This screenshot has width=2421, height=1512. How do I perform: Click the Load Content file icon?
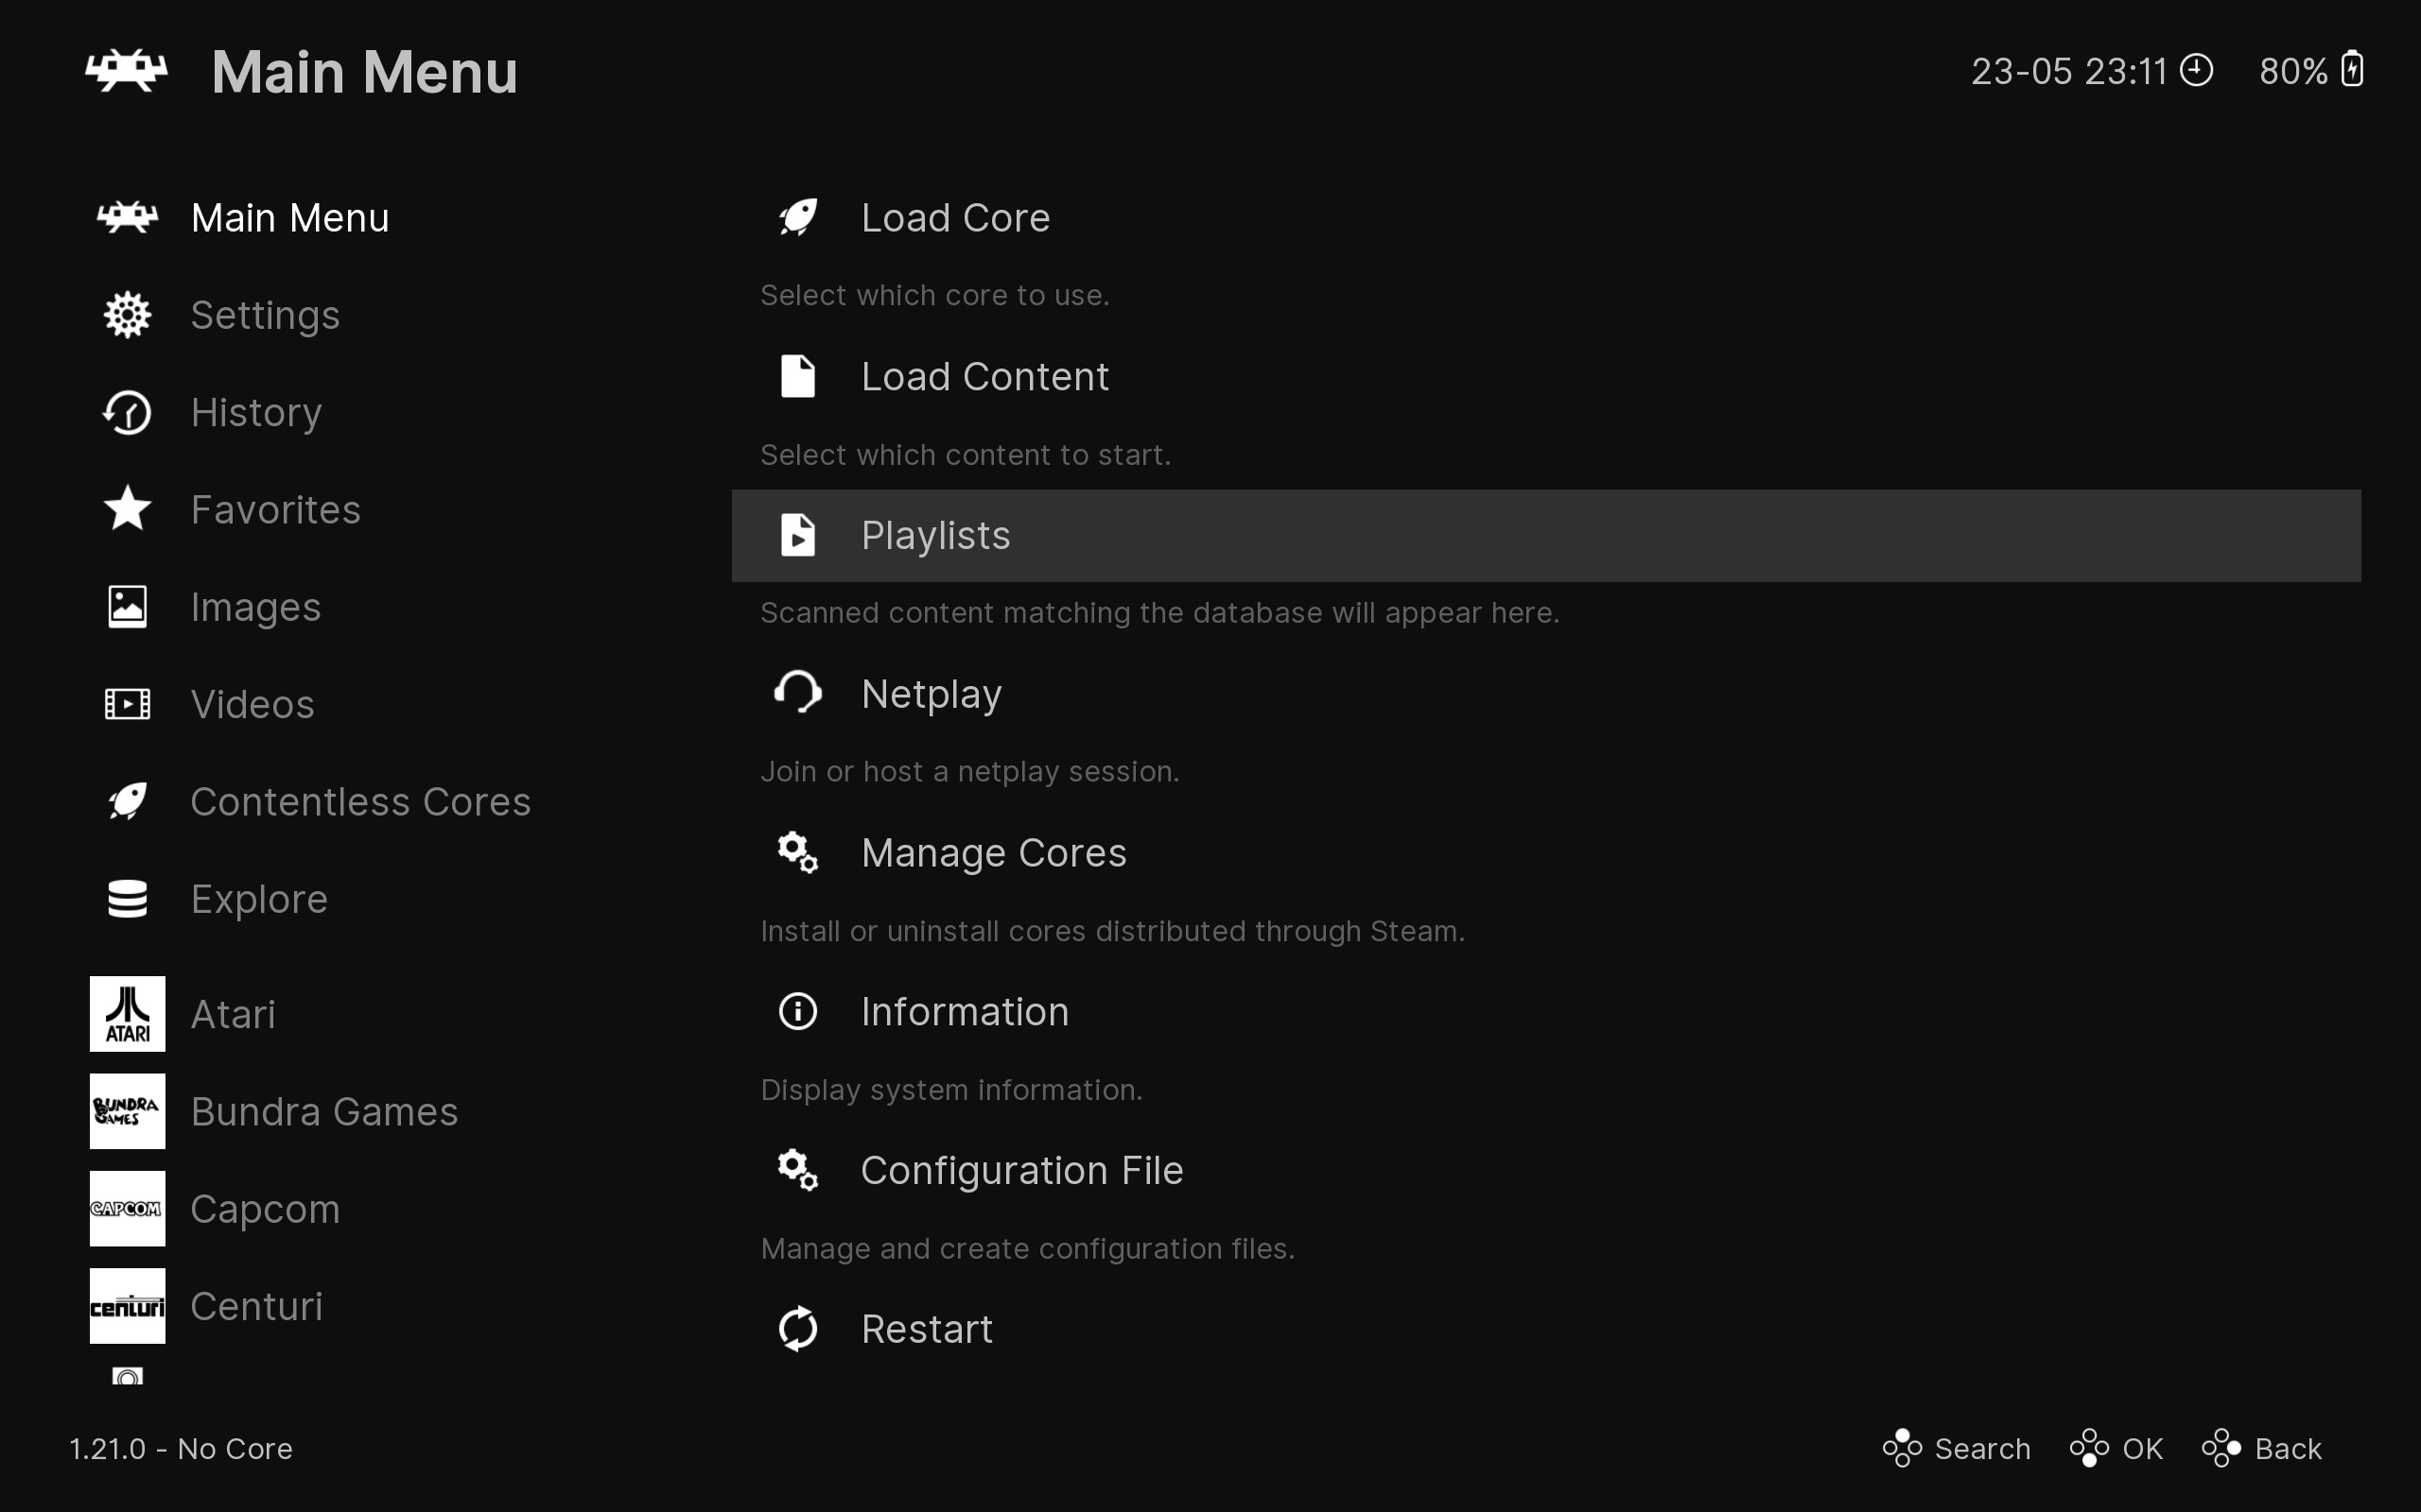coord(797,376)
